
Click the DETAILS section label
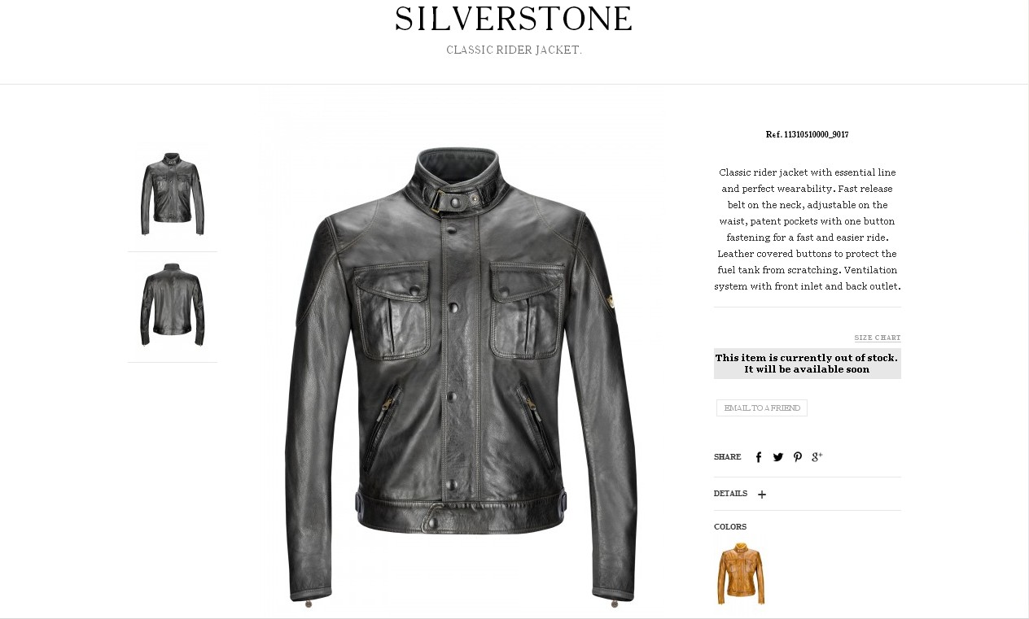click(x=730, y=494)
